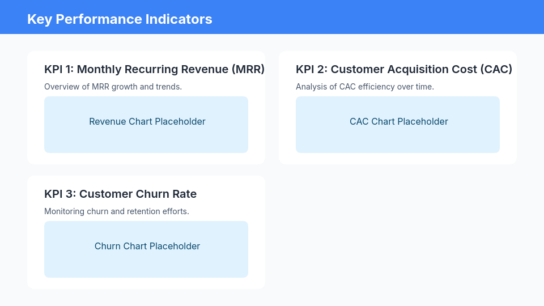Click white card margin below CAC chart
544x306 pixels.
398,159
